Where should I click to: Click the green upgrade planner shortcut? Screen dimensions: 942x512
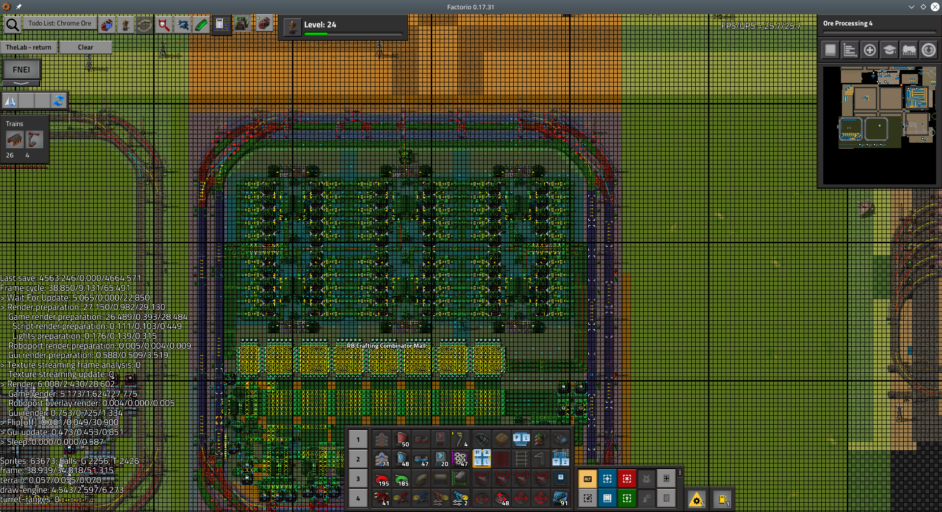[627, 498]
